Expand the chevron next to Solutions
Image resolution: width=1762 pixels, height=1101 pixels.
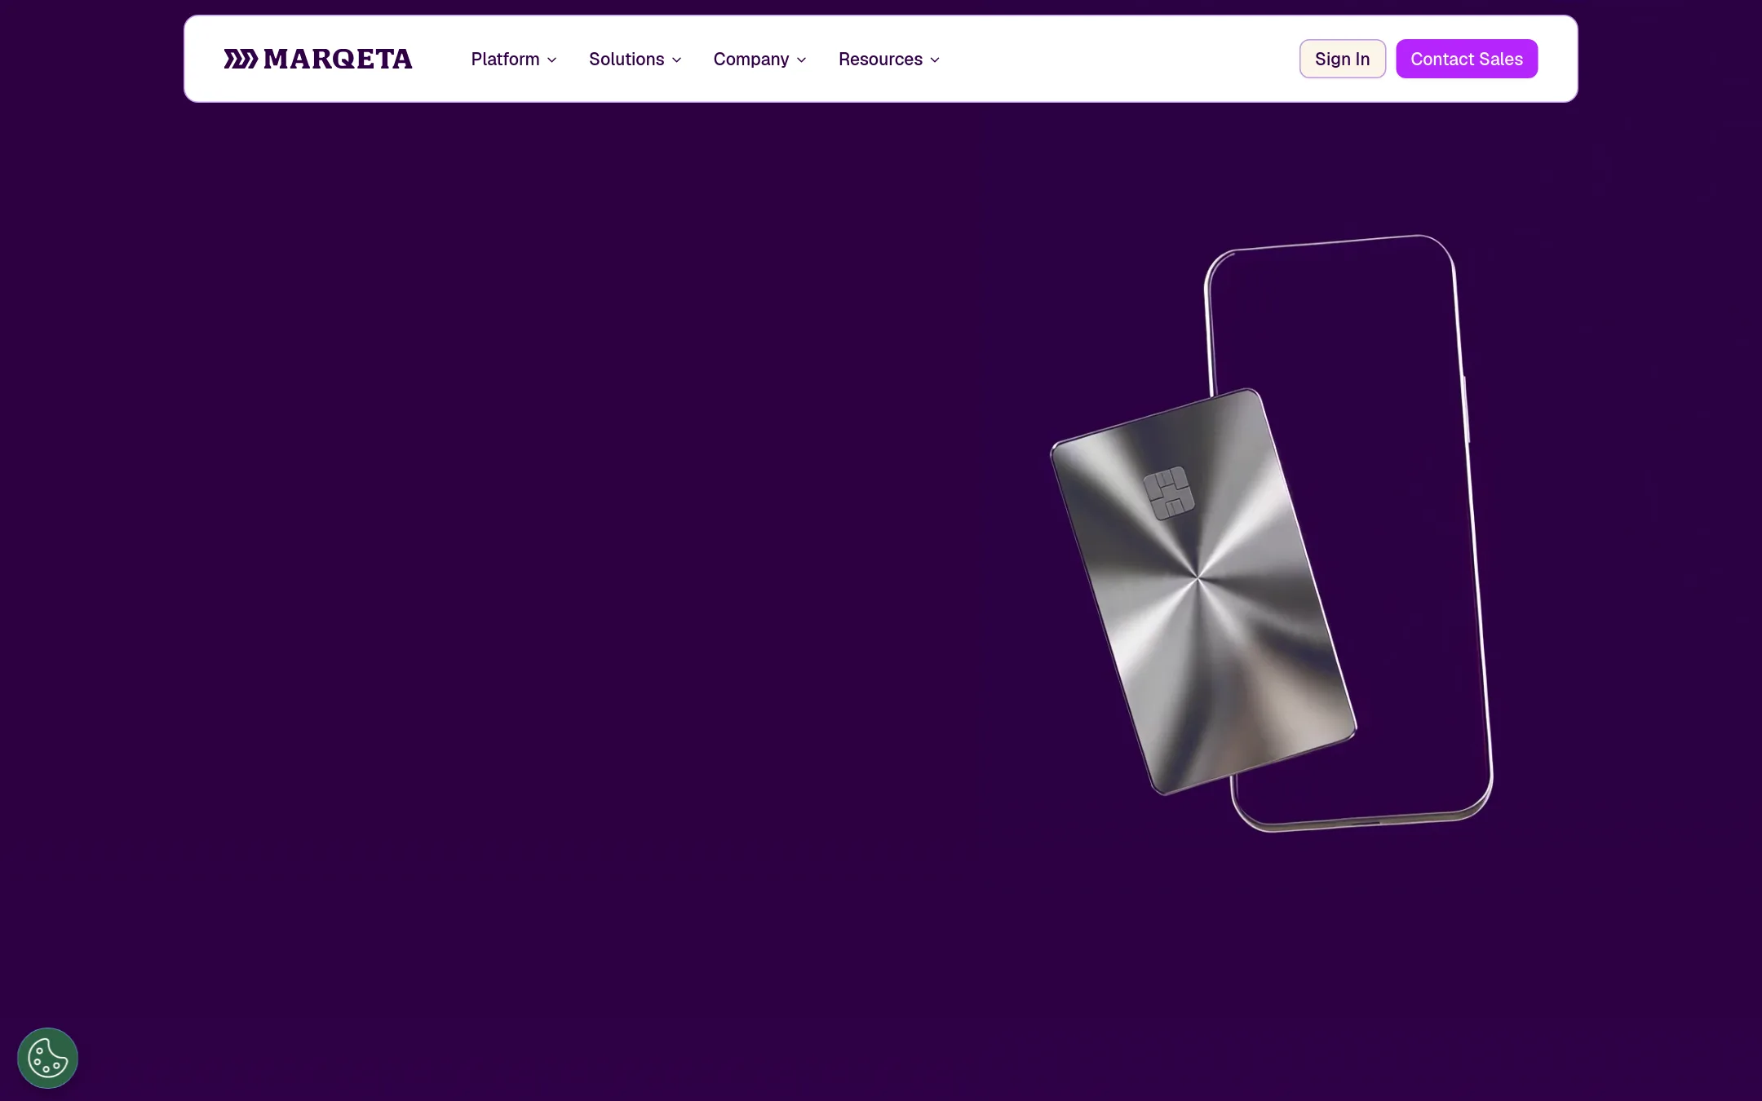[676, 60]
